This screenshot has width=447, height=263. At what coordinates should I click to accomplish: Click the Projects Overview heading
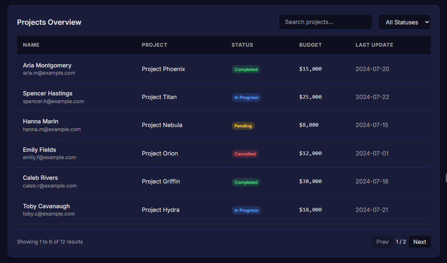(x=49, y=22)
